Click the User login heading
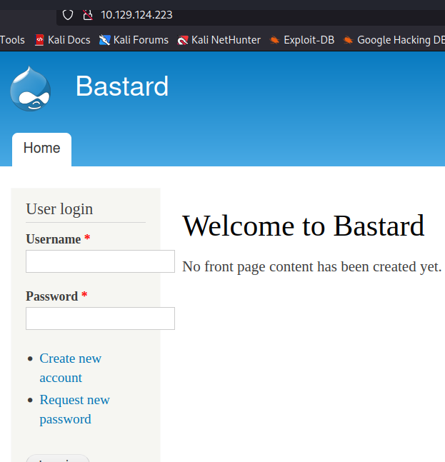Viewport: 445px width, 462px height. pyautogui.click(x=59, y=209)
